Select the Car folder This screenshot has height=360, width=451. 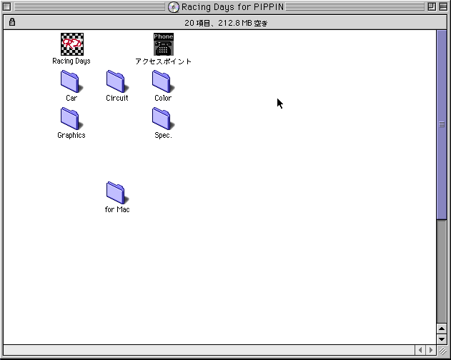coord(71,81)
